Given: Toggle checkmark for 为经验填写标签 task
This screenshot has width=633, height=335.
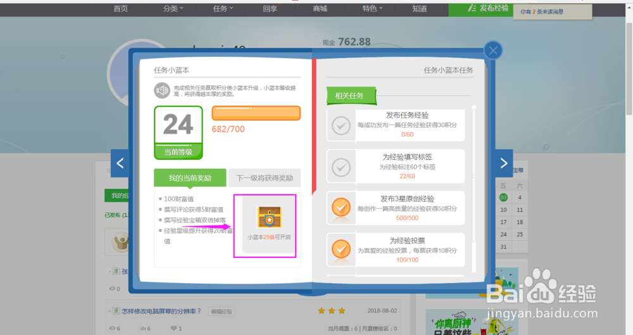Looking at the screenshot, I should 341,167.
